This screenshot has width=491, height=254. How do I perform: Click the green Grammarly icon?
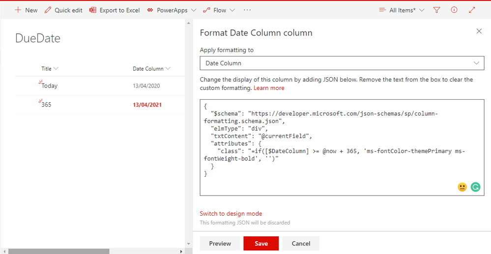475,187
